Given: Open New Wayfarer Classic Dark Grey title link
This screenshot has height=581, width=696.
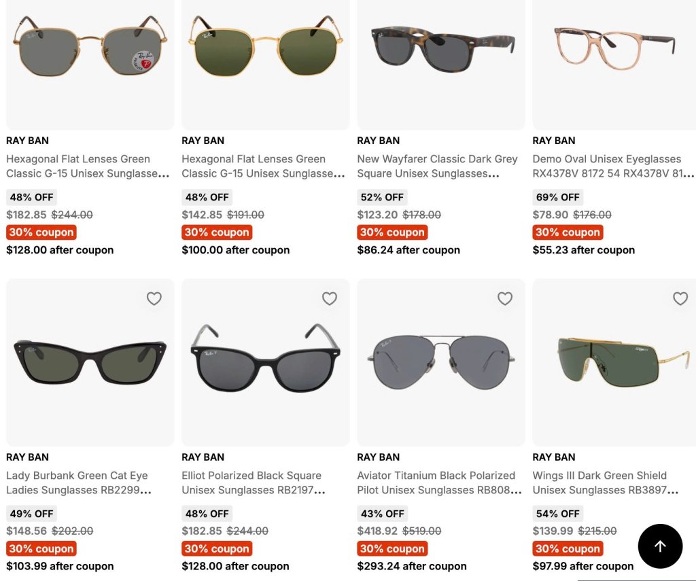Looking at the screenshot, I should click(x=437, y=166).
